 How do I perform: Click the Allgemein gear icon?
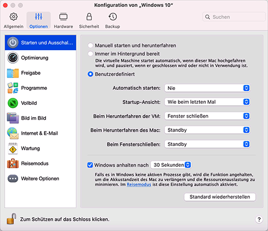(x=13, y=17)
